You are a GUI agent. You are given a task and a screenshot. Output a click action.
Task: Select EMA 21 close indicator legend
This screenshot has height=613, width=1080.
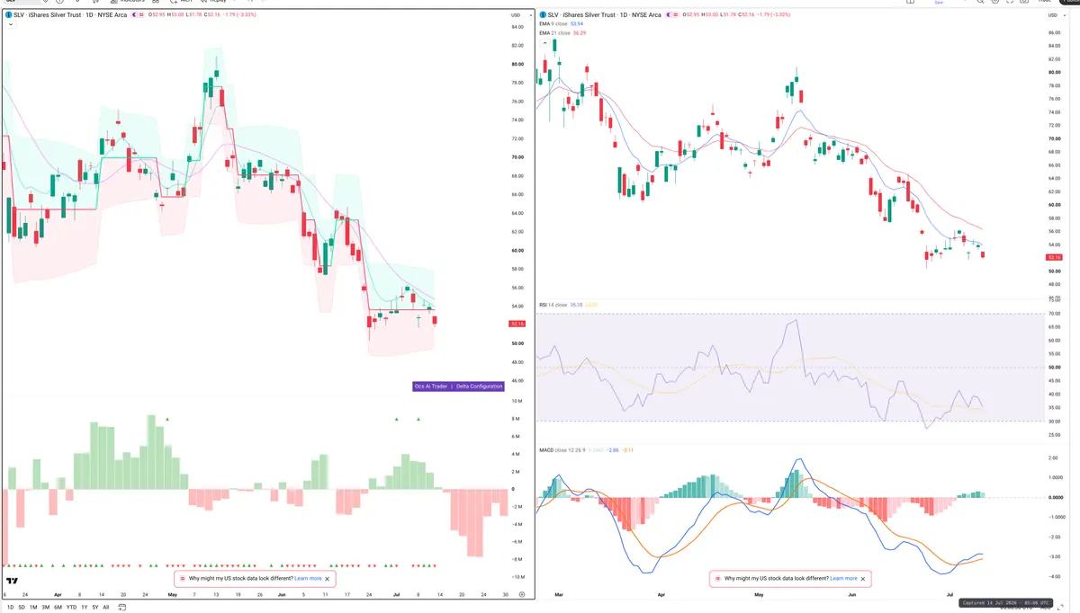[x=562, y=32]
